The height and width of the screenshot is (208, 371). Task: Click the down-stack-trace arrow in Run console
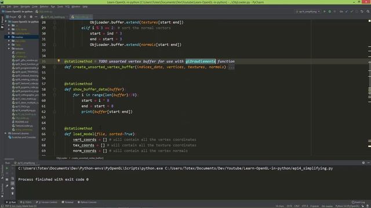(x=12, y=173)
